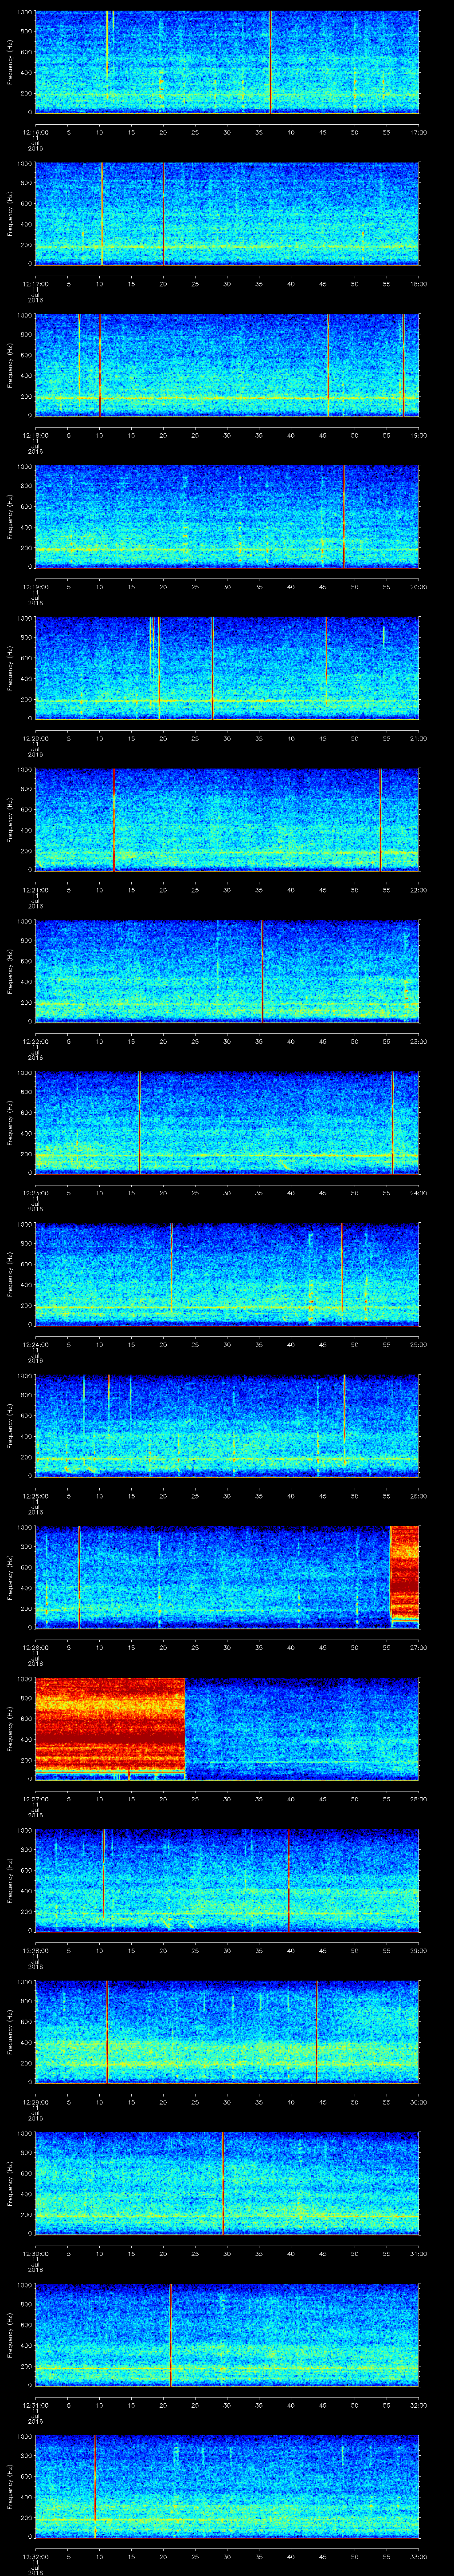This screenshot has width=454, height=2576.
Task: Click the 12:27:00 start time label
Action: point(35,1798)
